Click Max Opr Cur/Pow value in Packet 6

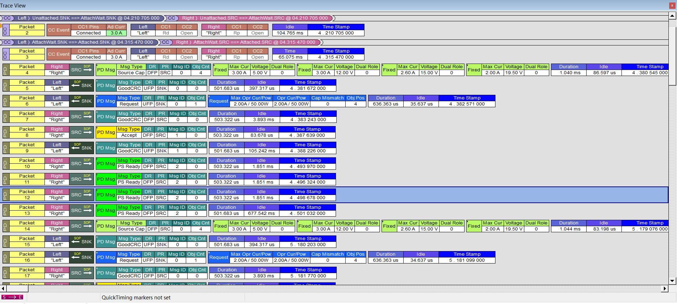251,104
